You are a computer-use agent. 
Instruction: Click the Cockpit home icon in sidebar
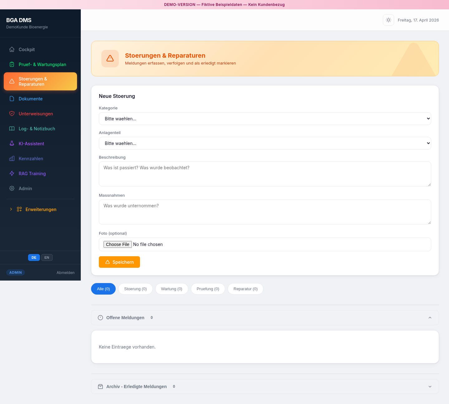pos(12,50)
